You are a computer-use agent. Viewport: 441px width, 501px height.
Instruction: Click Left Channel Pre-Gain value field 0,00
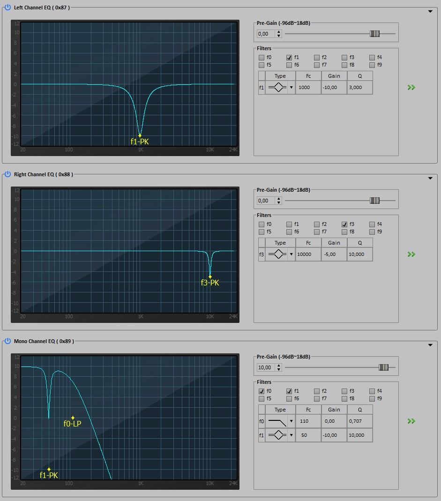click(x=267, y=34)
